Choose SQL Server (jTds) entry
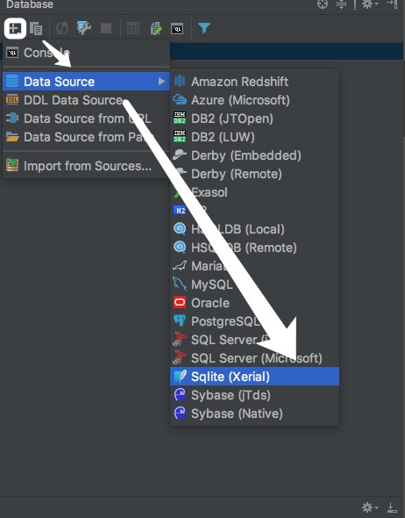Screen dimensions: 405x518 [254, 340]
